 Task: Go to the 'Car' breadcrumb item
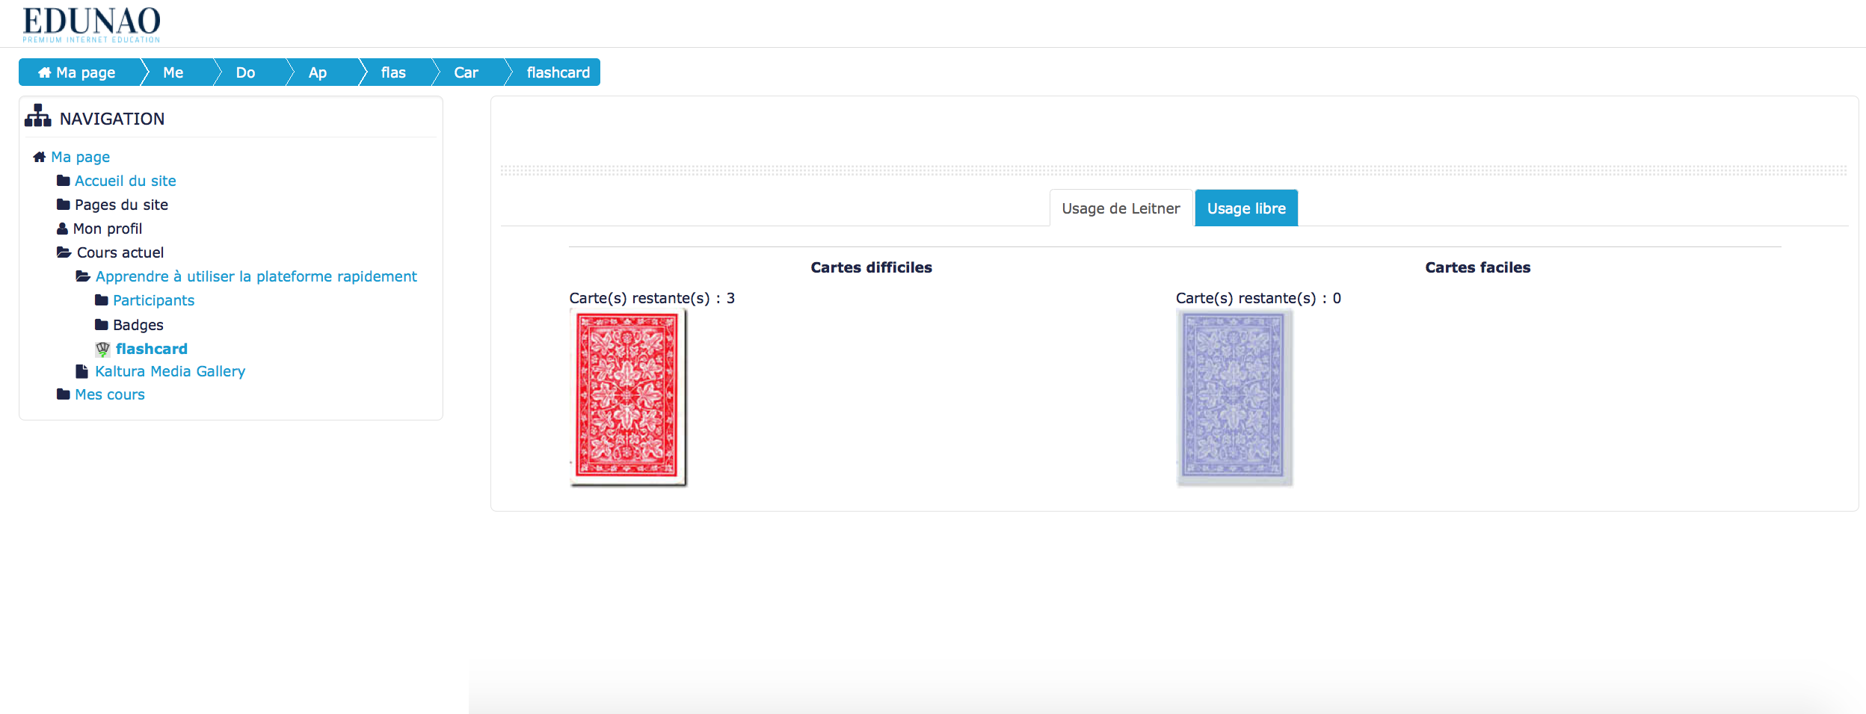[x=466, y=72]
